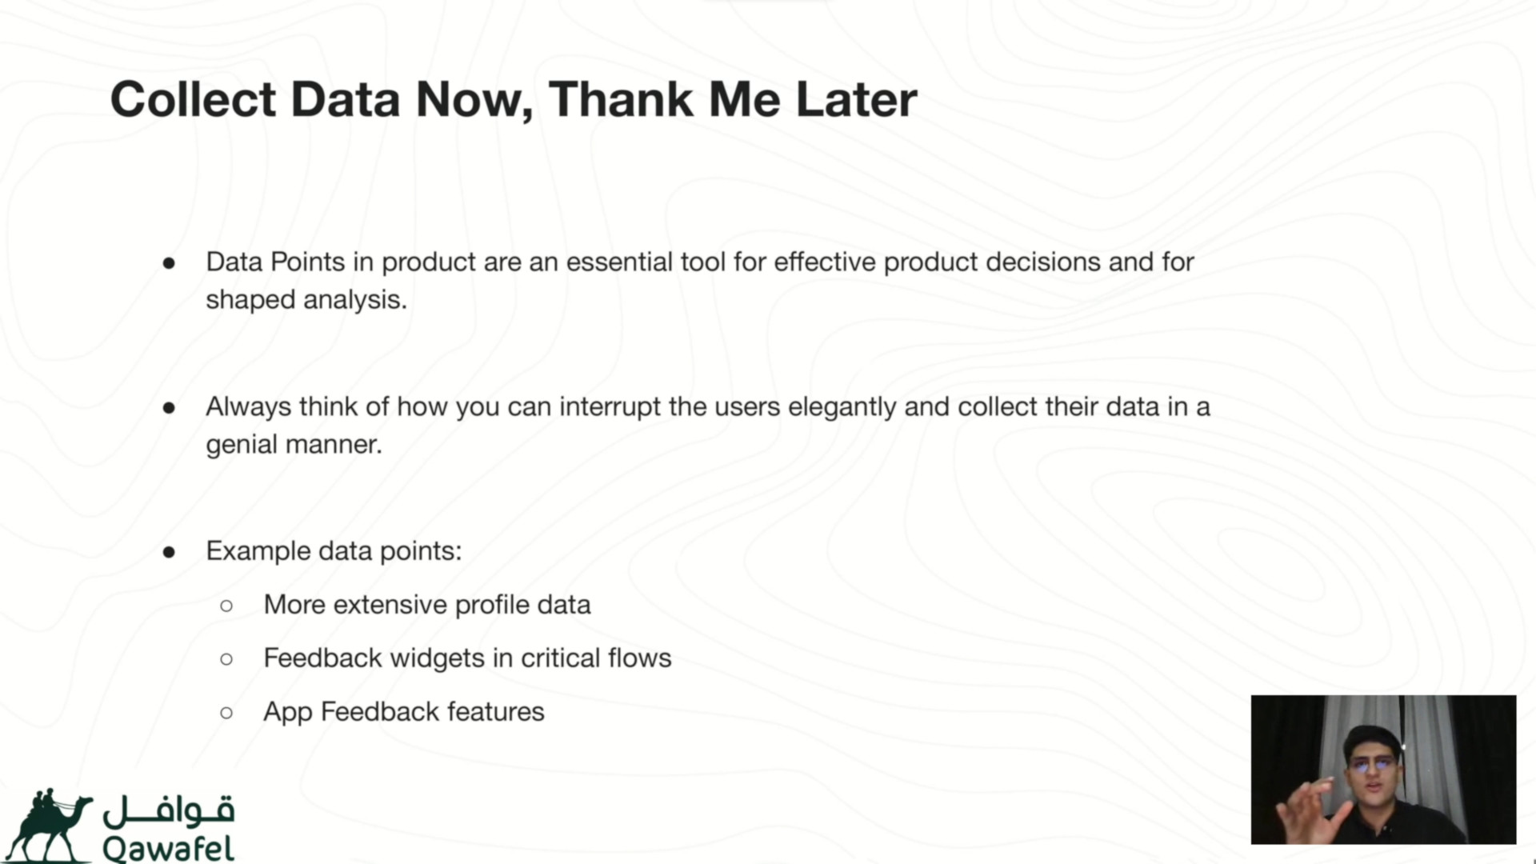Click the 'Example data points:' heading
Screen dimensions: 1536x864
(x=334, y=551)
